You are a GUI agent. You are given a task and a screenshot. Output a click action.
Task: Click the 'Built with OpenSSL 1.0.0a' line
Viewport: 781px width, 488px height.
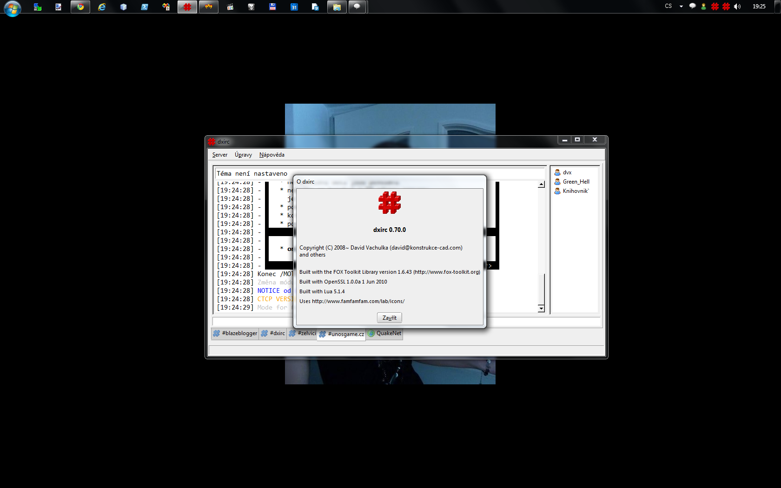click(x=343, y=282)
